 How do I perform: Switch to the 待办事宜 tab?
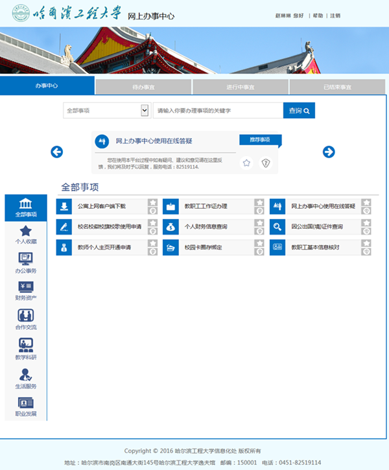click(x=143, y=86)
